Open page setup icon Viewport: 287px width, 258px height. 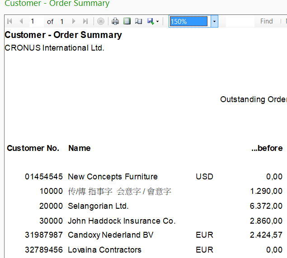point(138,21)
